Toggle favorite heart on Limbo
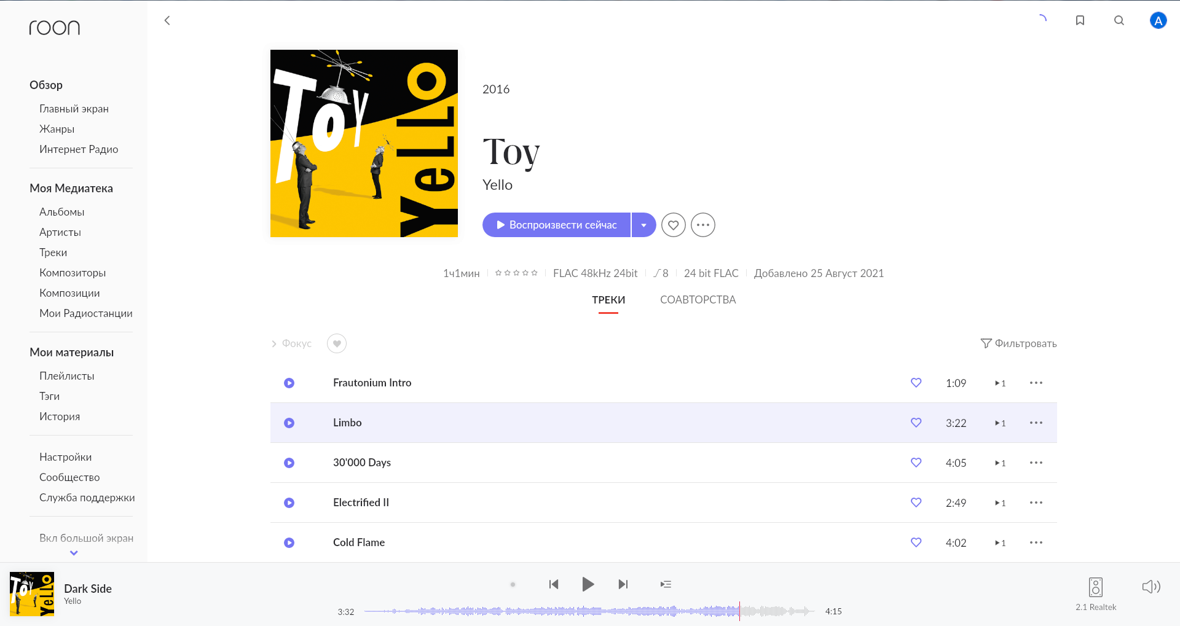Screen dimensions: 1180x626 click(x=916, y=423)
